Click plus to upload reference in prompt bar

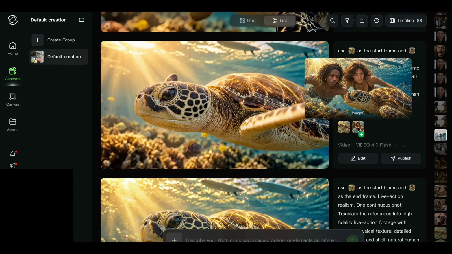point(174,240)
